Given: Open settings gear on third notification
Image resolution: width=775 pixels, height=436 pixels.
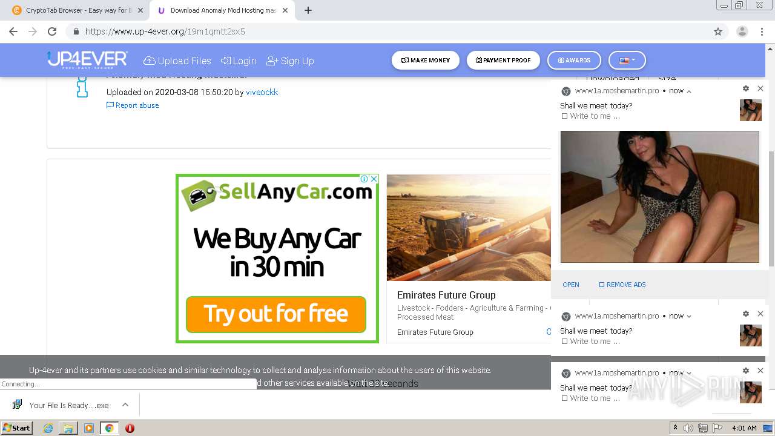Looking at the screenshot, I should tap(746, 371).
